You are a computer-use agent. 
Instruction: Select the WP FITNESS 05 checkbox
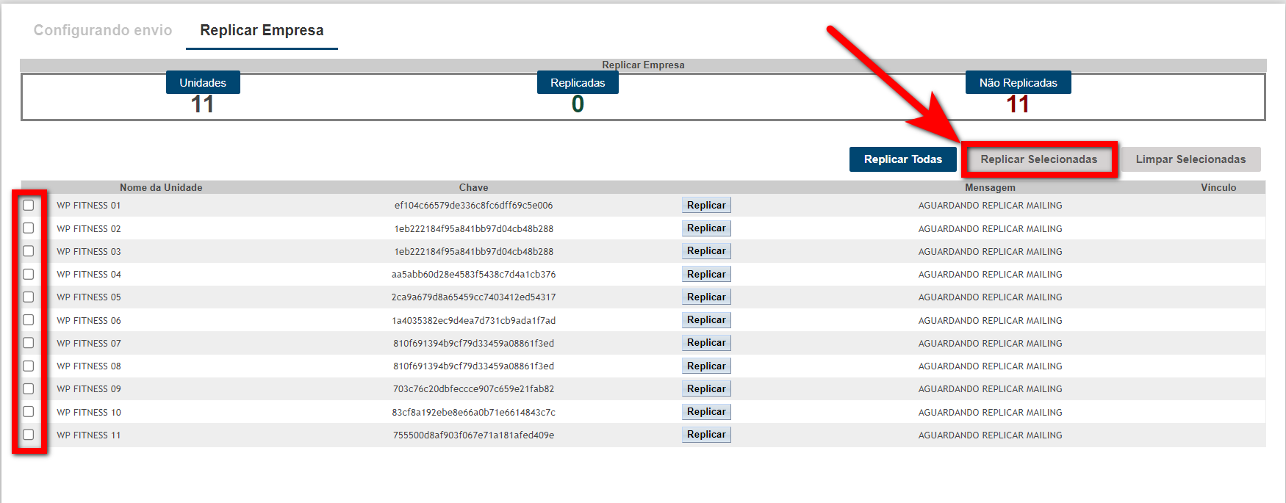point(29,297)
